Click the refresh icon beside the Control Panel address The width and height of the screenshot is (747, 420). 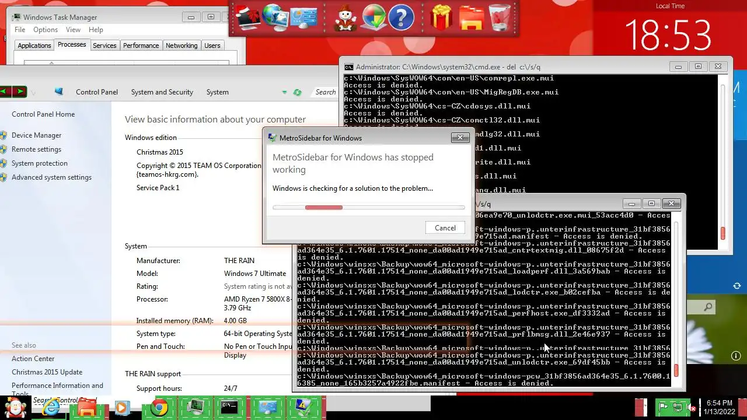[298, 92]
